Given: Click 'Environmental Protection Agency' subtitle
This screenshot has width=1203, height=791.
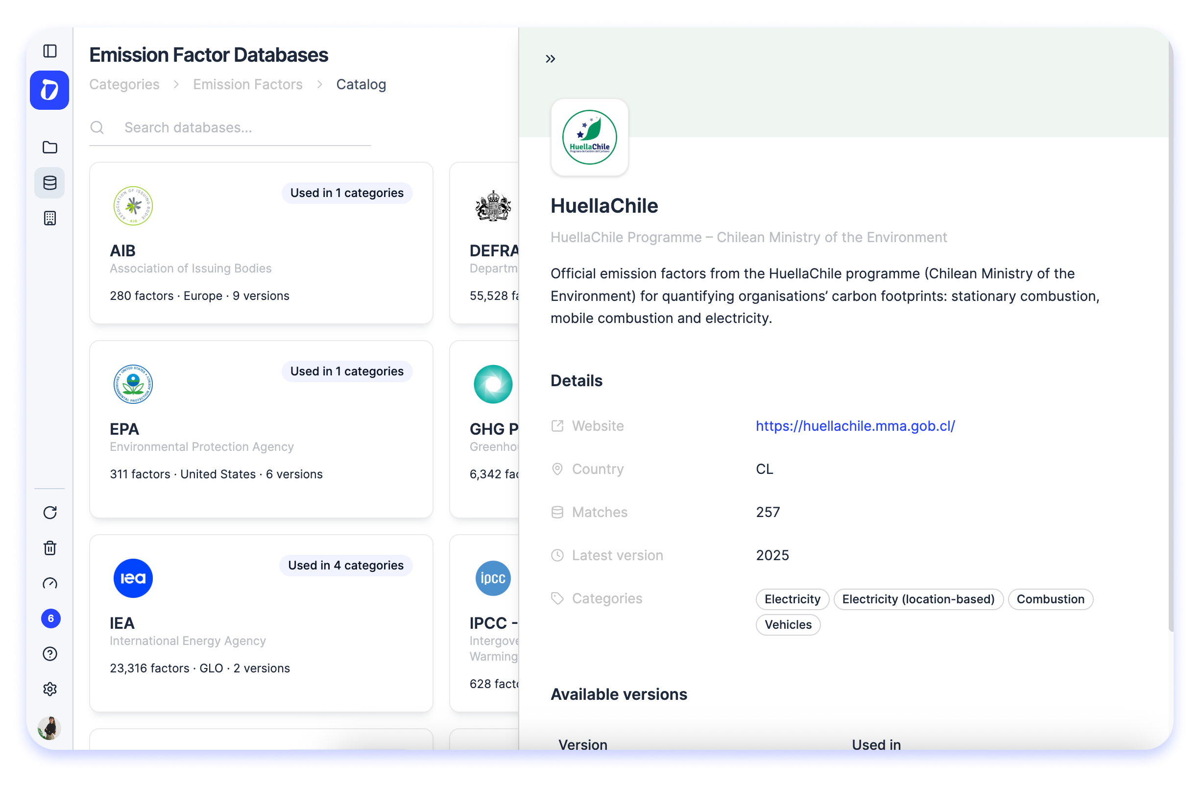Looking at the screenshot, I should pos(202,447).
